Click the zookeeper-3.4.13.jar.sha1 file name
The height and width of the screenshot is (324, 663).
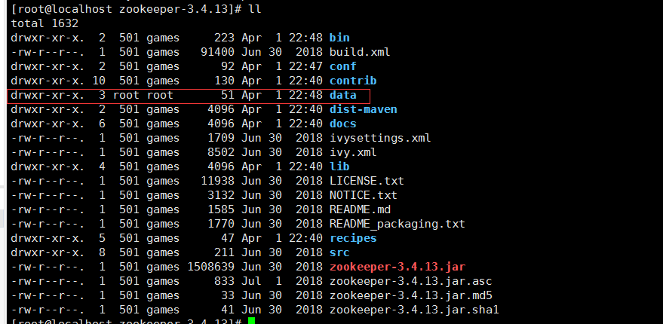(x=414, y=310)
